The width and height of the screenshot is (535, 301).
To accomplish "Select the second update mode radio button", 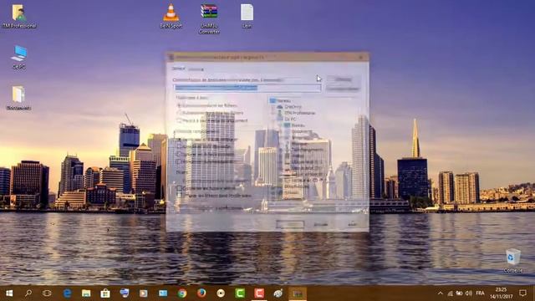I will point(179,113).
